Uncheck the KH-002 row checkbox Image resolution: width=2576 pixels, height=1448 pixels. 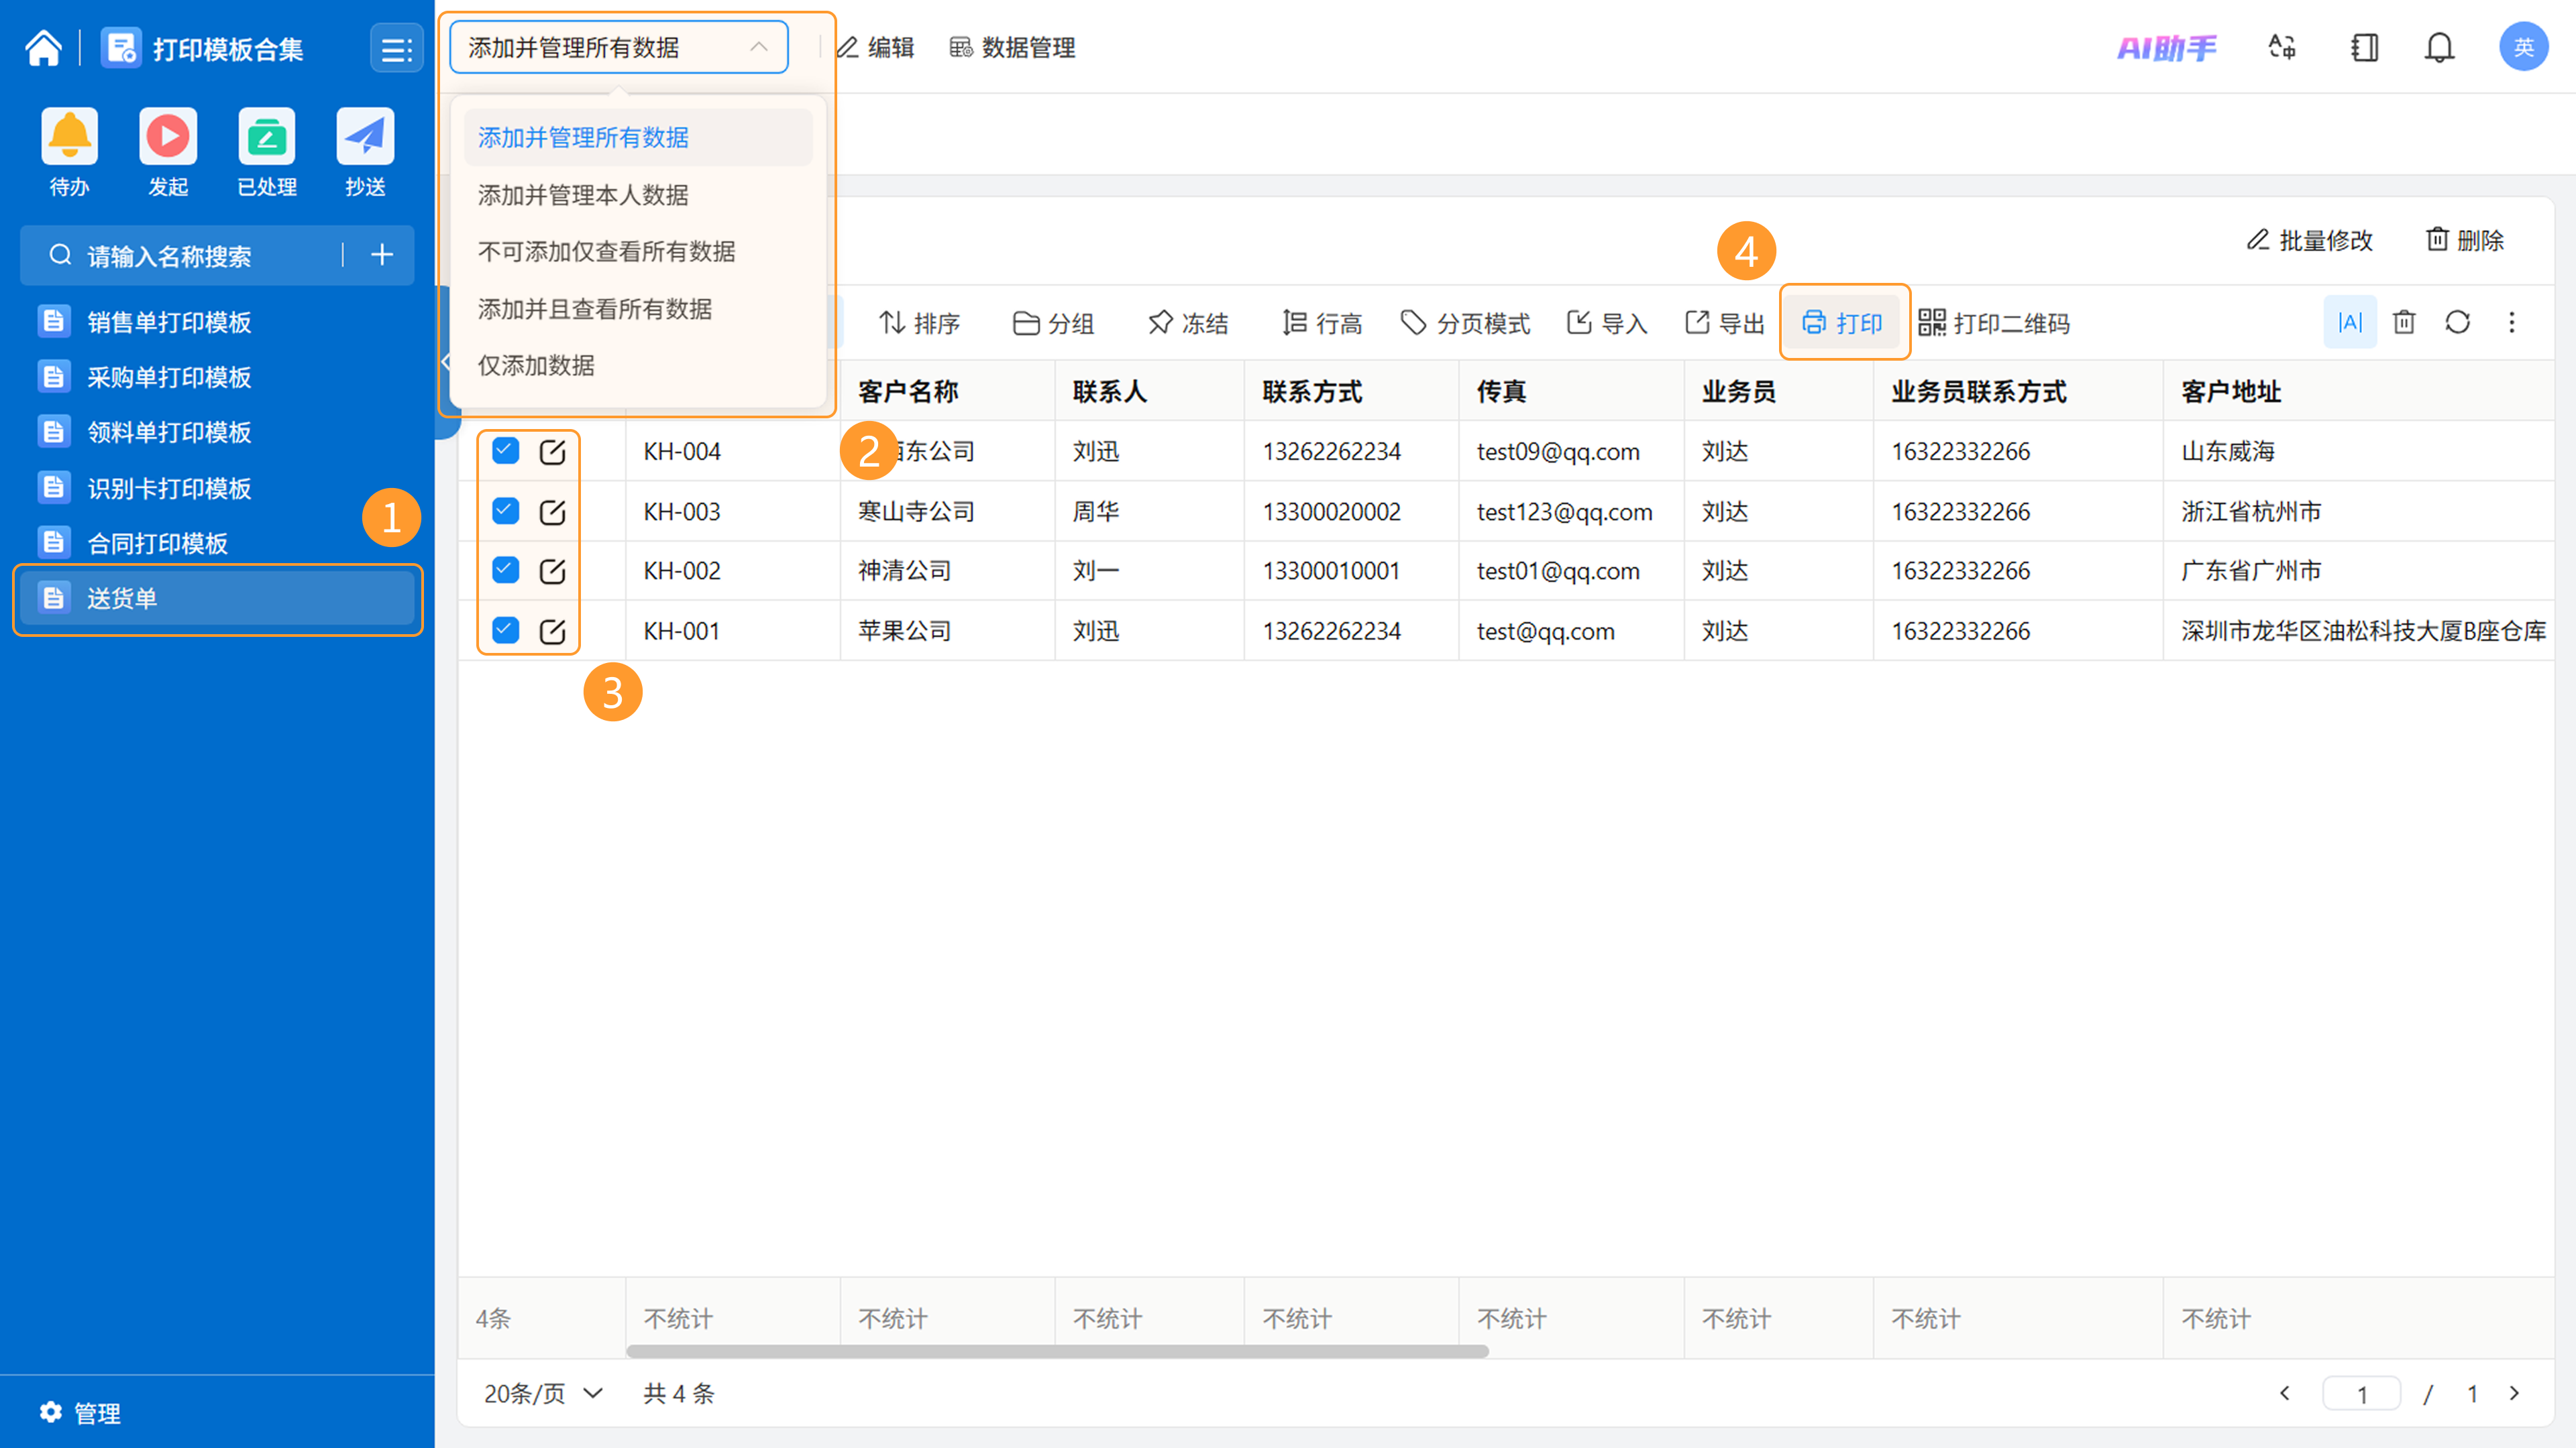pyautogui.click(x=506, y=570)
